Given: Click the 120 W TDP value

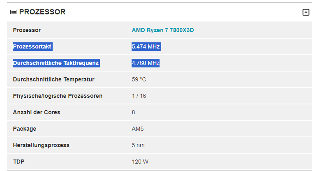Looking at the screenshot, I should pos(140,162).
